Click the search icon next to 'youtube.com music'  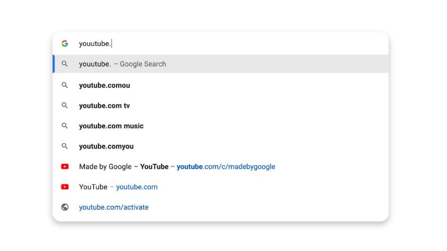[65, 126]
